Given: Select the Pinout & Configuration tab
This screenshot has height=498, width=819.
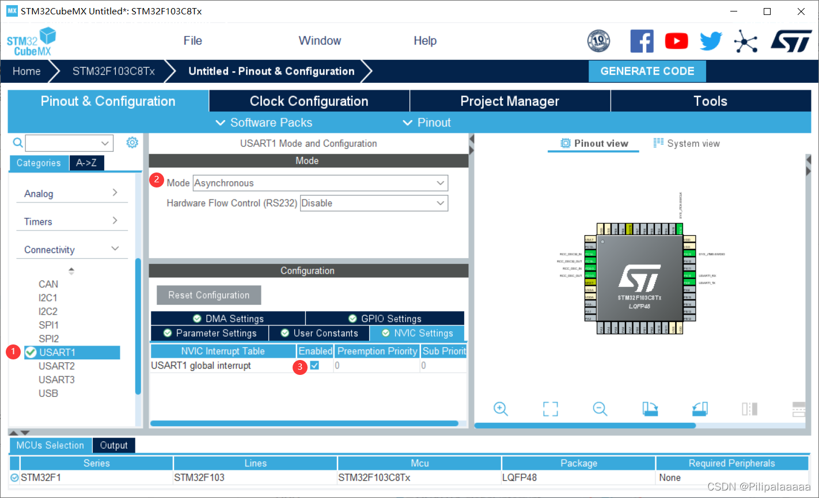Looking at the screenshot, I should tap(108, 101).
